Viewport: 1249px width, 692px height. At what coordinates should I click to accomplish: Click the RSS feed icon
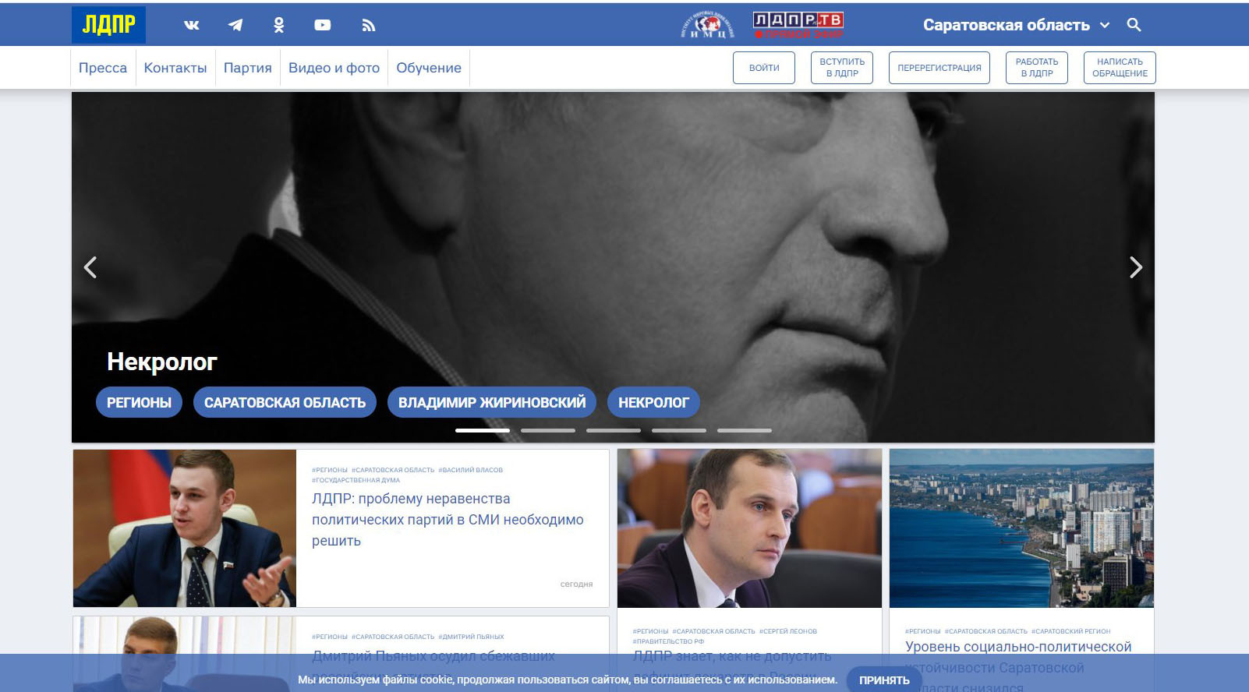point(369,25)
